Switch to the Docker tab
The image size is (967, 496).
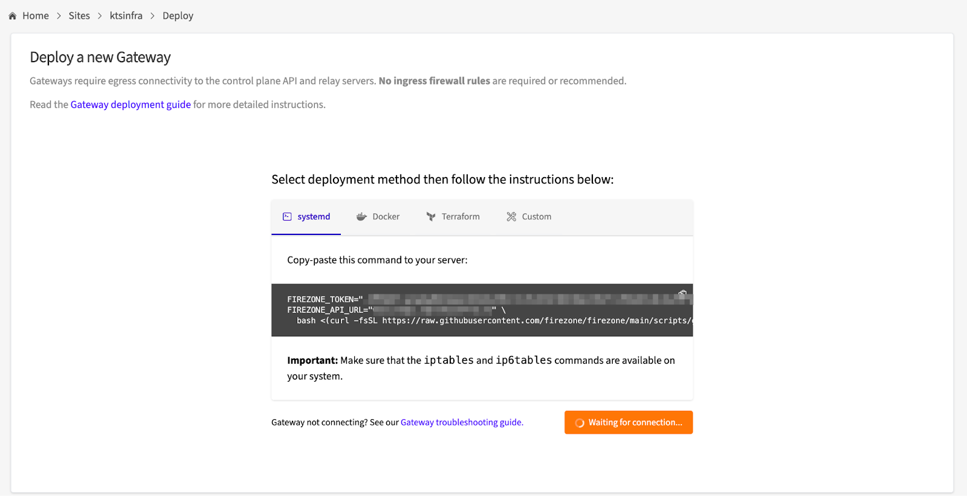tap(378, 217)
